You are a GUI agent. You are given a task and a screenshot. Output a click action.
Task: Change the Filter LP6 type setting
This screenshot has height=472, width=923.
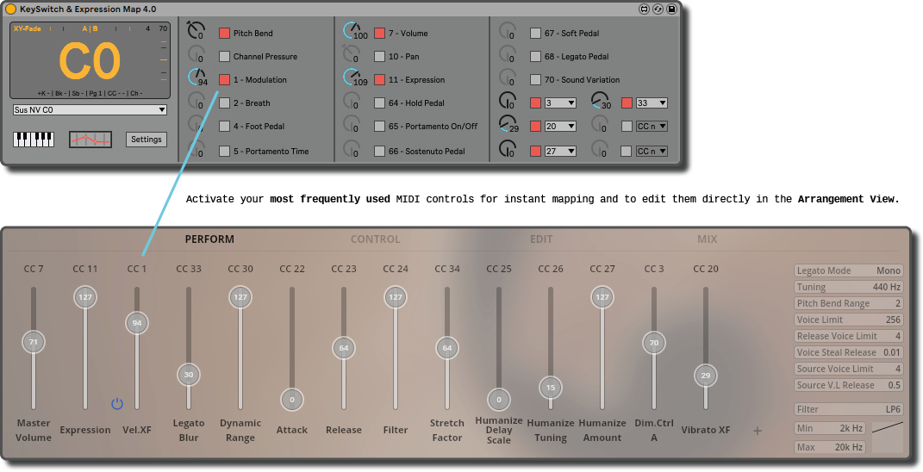[x=848, y=409]
